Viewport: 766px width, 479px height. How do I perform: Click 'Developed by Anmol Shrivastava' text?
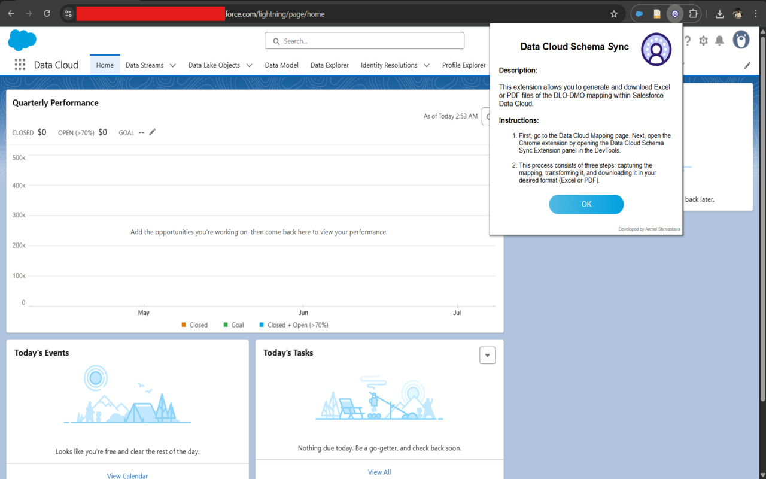649,229
